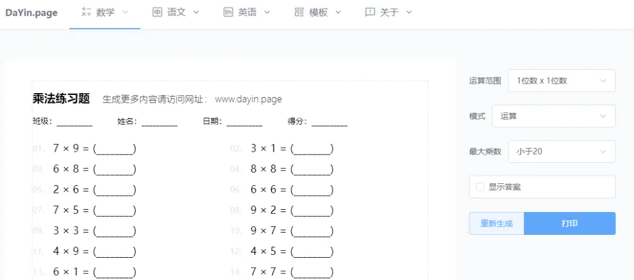The height and width of the screenshot is (280, 634).
Task: Click the En icon beside 英语
Action: [228, 12]
